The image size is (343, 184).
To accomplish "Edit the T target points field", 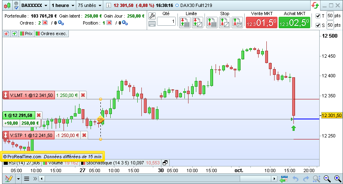I will click(x=330, y=16).
